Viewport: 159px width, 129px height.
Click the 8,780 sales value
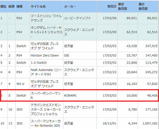click(x=133, y=109)
